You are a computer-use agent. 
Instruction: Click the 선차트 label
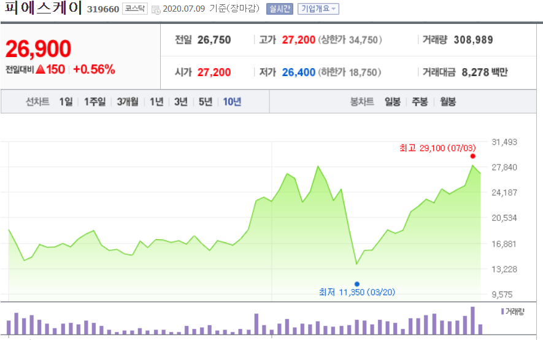point(38,102)
